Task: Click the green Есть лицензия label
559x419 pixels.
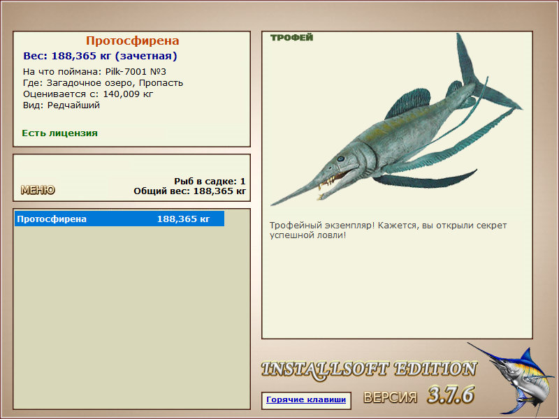Action: [x=59, y=133]
